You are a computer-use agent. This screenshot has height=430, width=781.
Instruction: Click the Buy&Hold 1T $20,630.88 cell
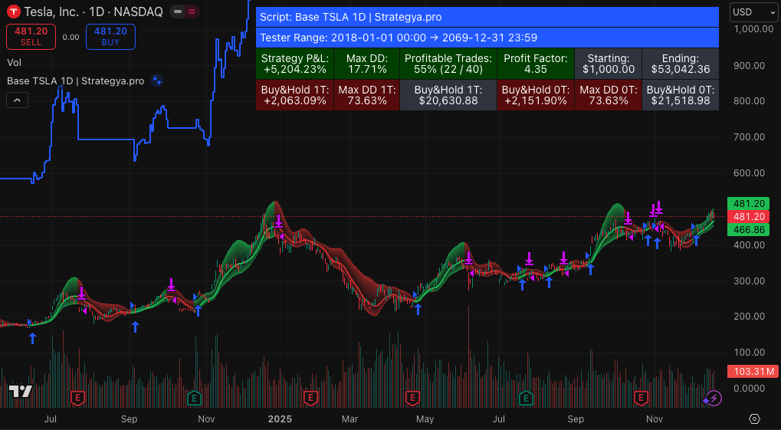click(448, 95)
